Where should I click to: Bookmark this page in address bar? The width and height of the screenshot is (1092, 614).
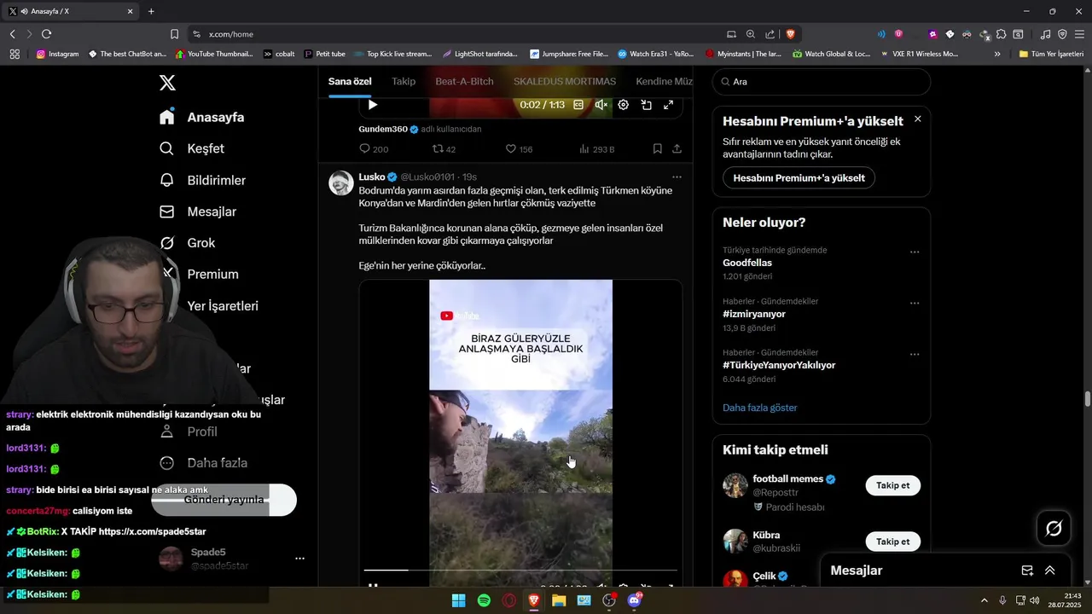coord(174,34)
